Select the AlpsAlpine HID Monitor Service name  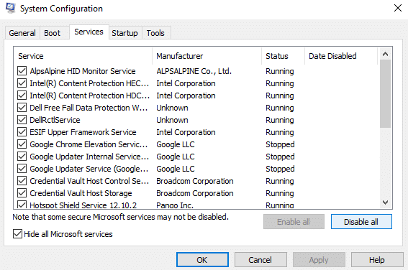click(x=83, y=71)
